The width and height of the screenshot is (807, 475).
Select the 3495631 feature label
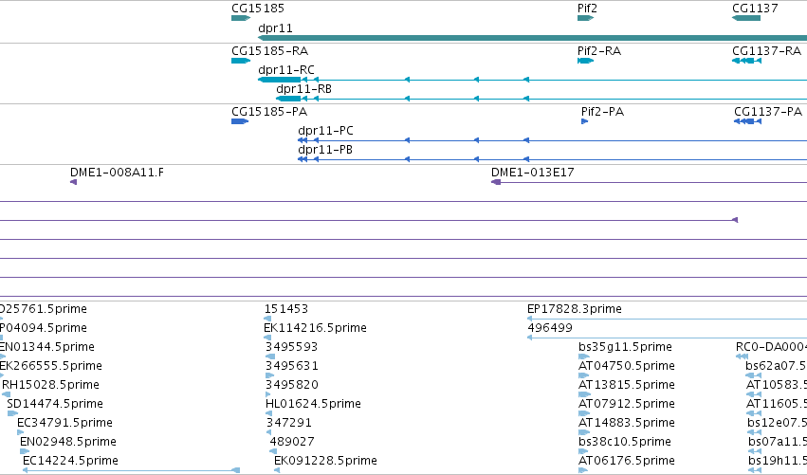tap(291, 366)
